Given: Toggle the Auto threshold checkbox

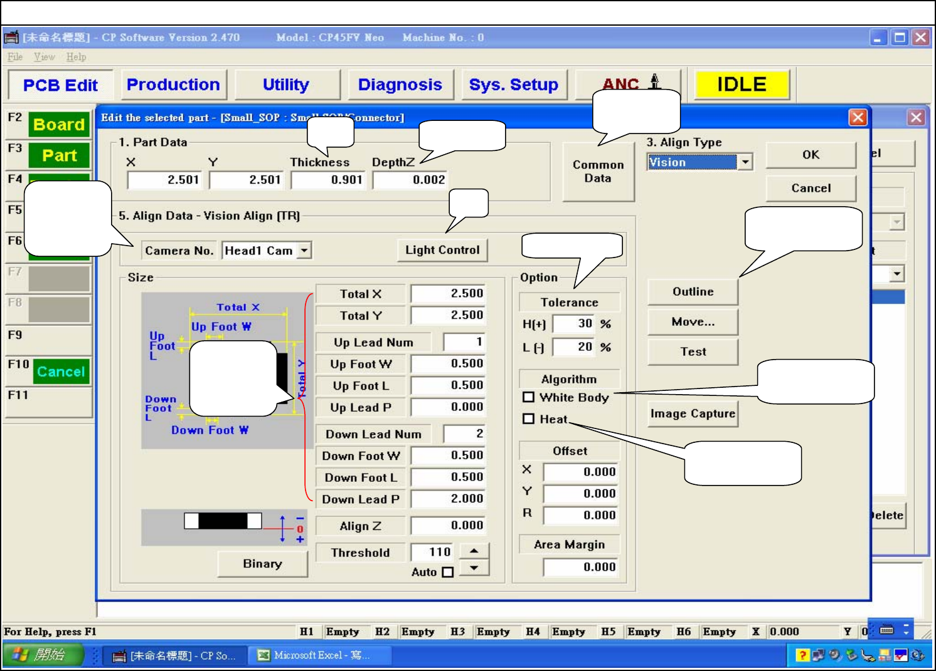Looking at the screenshot, I should [x=447, y=572].
